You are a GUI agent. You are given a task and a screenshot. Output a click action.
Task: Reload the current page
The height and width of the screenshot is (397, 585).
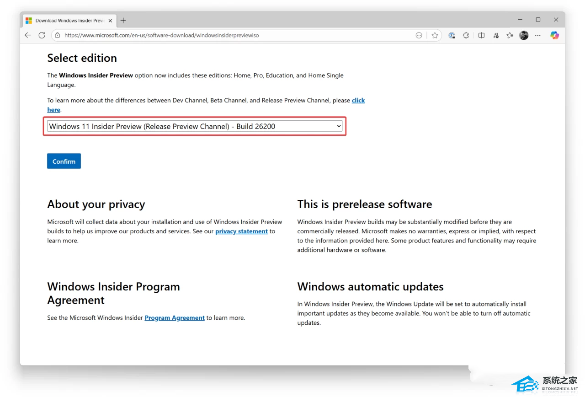(x=42, y=35)
